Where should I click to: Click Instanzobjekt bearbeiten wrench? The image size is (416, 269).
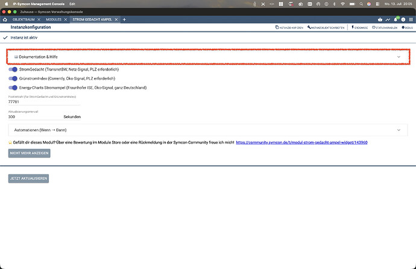(326, 27)
